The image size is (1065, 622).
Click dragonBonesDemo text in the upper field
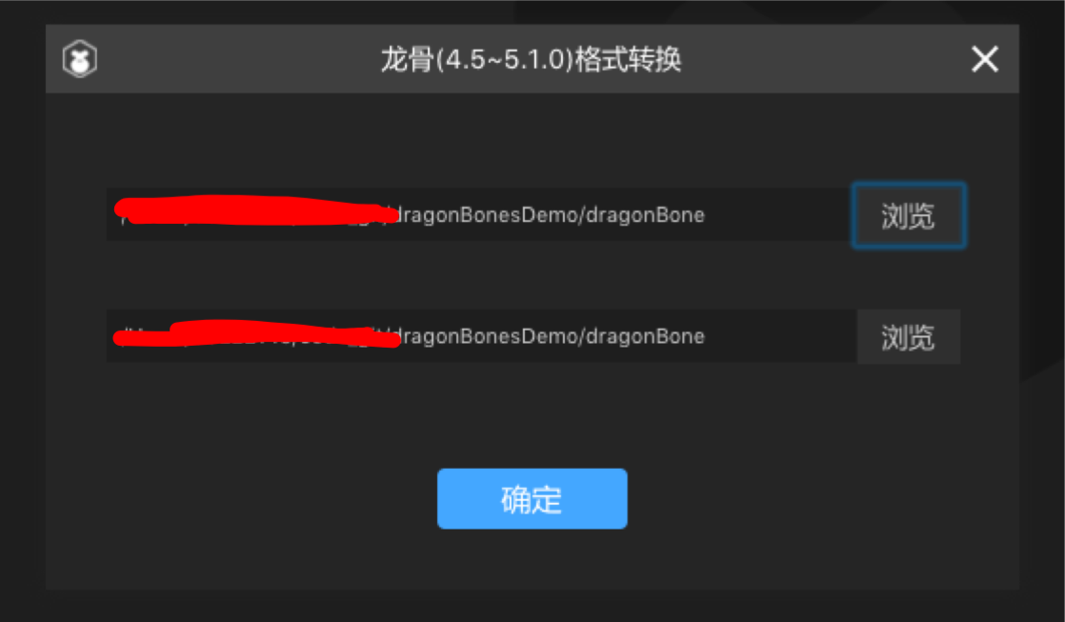click(485, 215)
